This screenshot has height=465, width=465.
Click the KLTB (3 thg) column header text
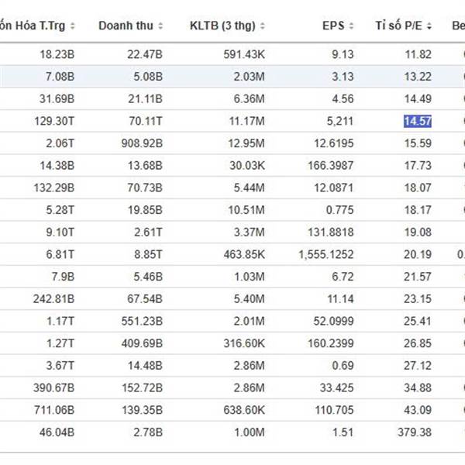[x=222, y=26]
